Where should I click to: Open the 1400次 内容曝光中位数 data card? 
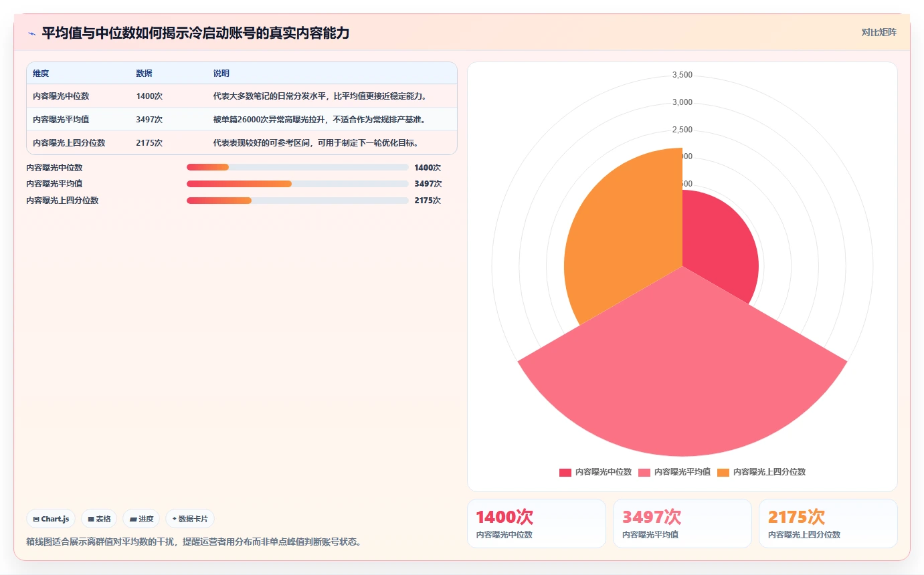[x=537, y=524]
